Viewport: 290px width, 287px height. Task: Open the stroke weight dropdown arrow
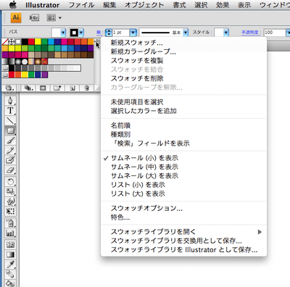tap(133, 33)
